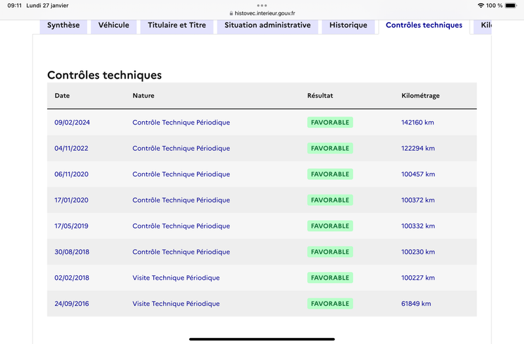Select the date 17/01/2020
The width and height of the screenshot is (524, 344).
(71, 200)
